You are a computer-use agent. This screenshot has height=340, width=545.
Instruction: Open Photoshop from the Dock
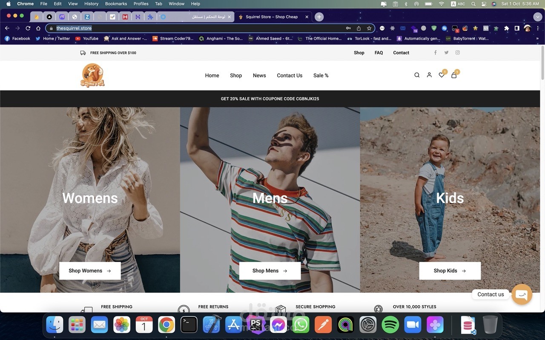pyautogui.click(x=256, y=324)
